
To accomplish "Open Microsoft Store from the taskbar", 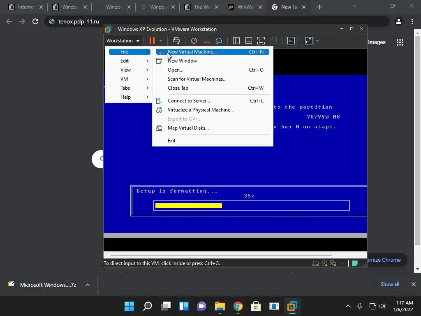I will click(256, 306).
